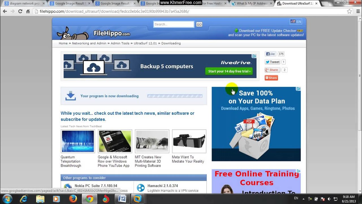Screen dimensions: 362x204
Task: Click the FileHippo Search input field
Action: (x=174, y=24)
